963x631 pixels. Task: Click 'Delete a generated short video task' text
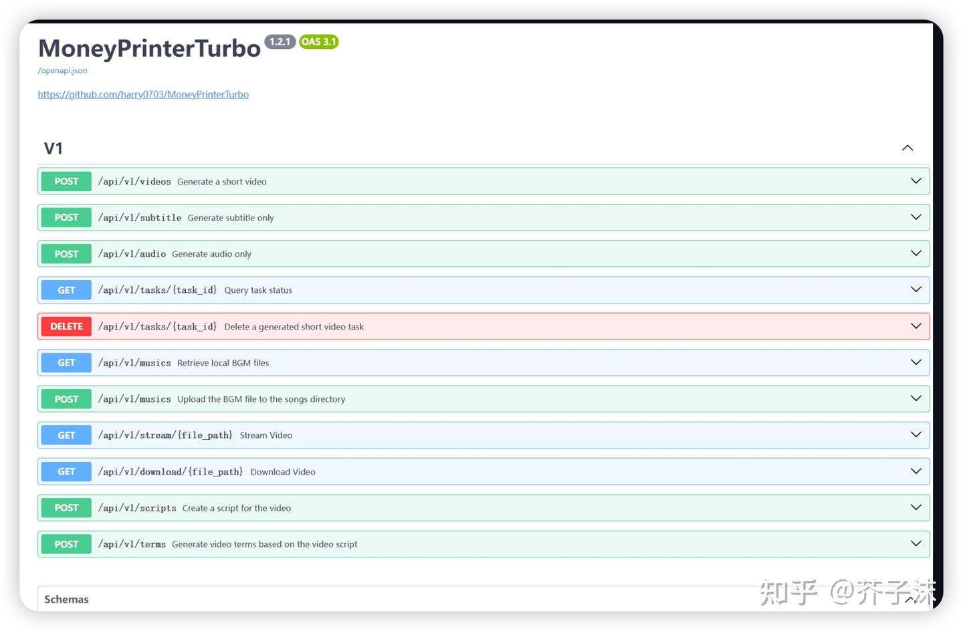294,327
